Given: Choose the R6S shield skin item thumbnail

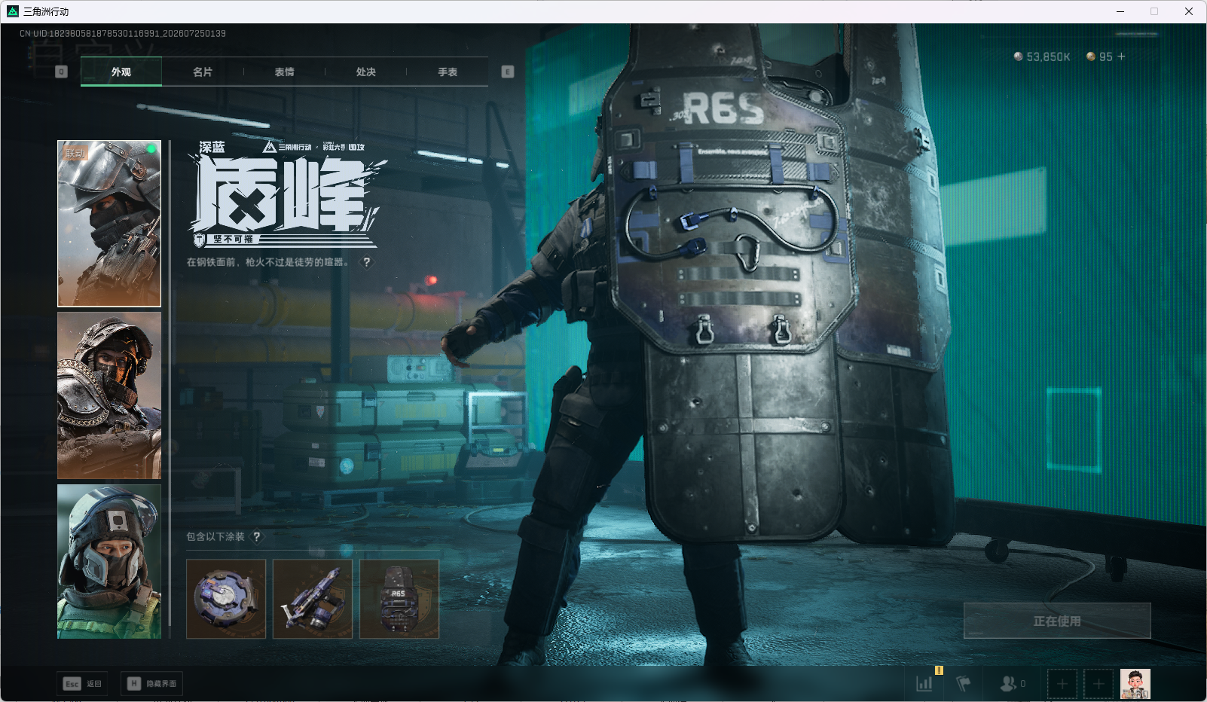Looking at the screenshot, I should pos(399,599).
